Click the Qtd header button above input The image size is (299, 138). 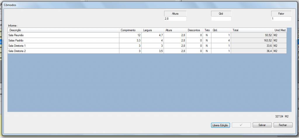click(x=221, y=14)
